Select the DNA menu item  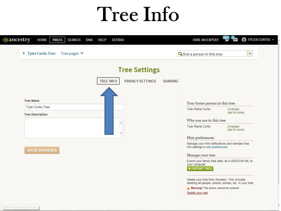[89, 40]
